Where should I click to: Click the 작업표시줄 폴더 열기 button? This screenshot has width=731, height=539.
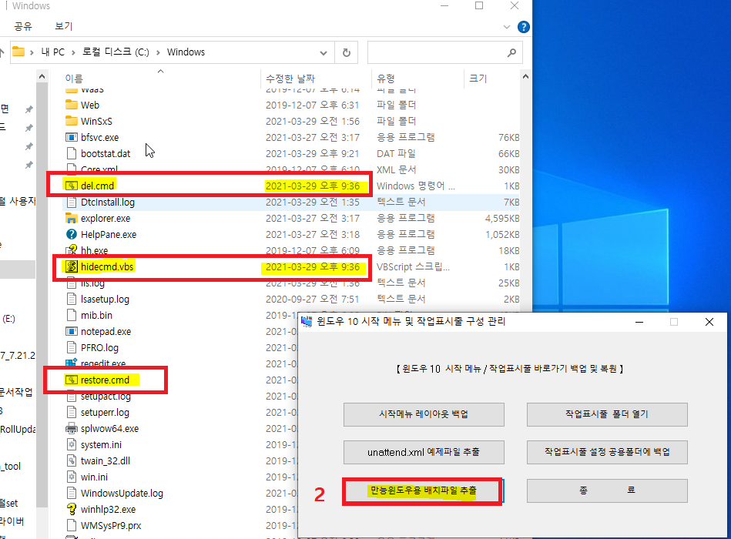(x=607, y=414)
